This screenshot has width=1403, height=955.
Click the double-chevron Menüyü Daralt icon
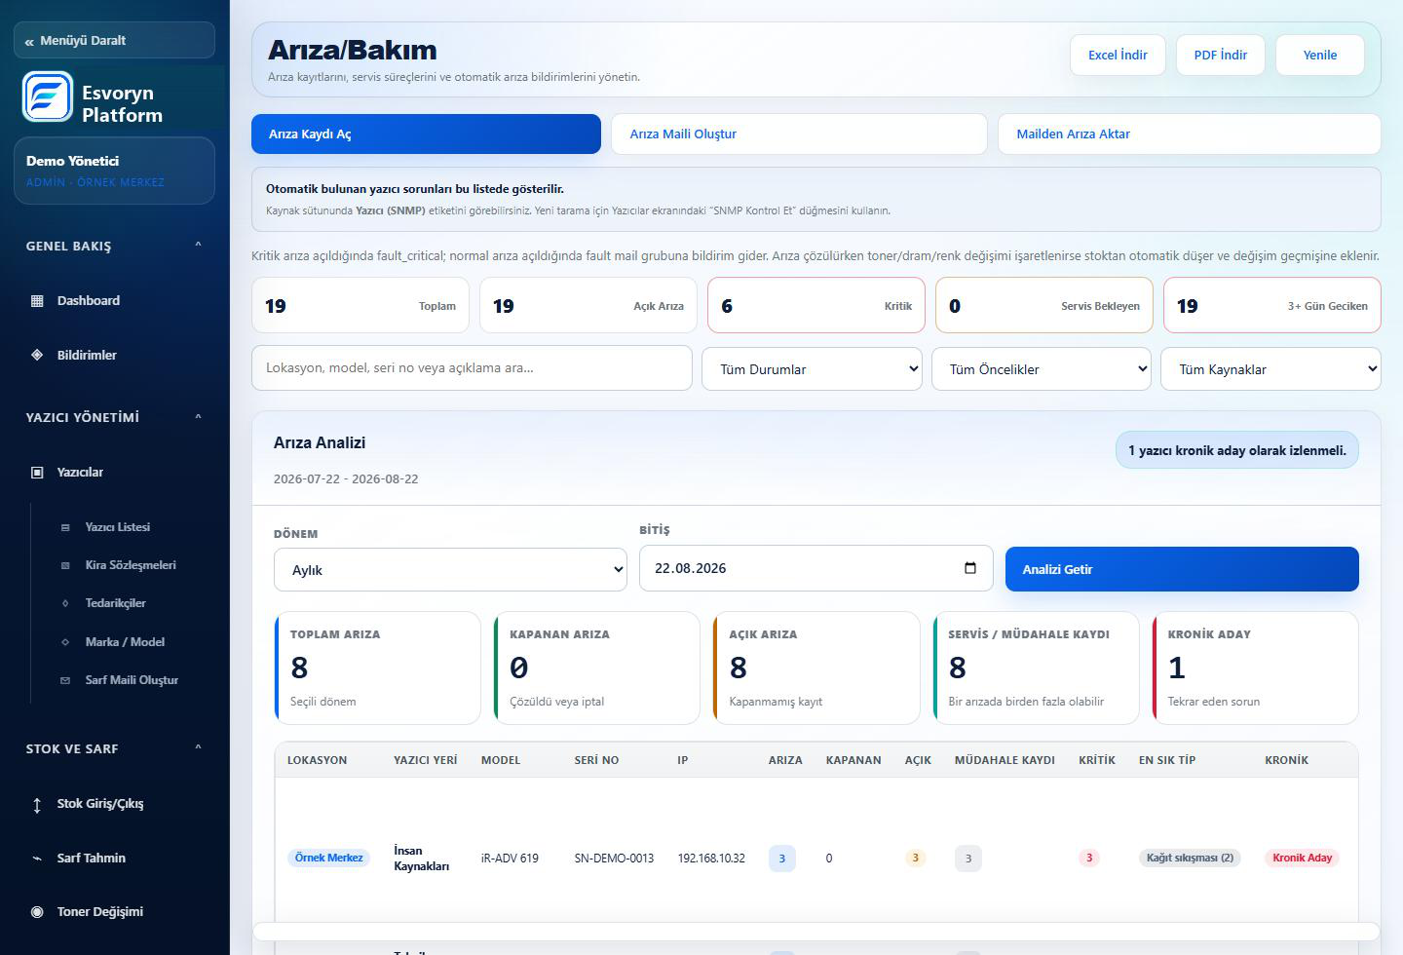[x=29, y=41]
